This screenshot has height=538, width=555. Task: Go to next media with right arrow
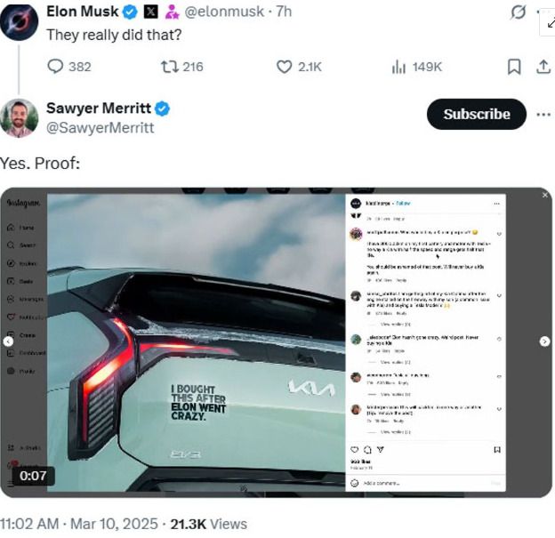(x=544, y=341)
